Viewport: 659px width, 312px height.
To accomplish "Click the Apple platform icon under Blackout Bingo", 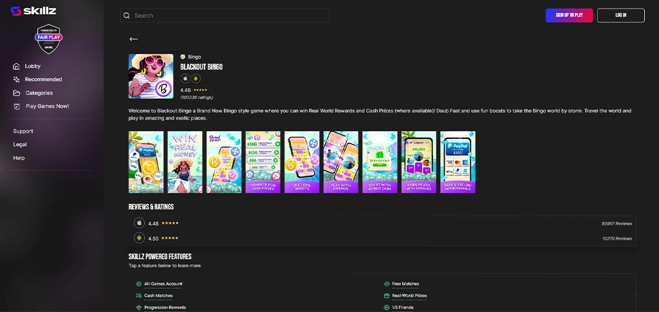I will click(185, 78).
